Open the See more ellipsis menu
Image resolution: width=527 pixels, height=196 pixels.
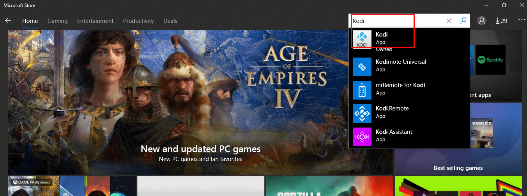(x=522, y=19)
